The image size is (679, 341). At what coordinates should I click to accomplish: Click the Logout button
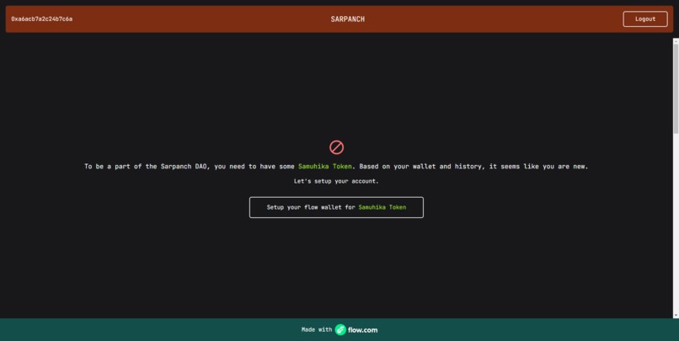coord(644,19)
